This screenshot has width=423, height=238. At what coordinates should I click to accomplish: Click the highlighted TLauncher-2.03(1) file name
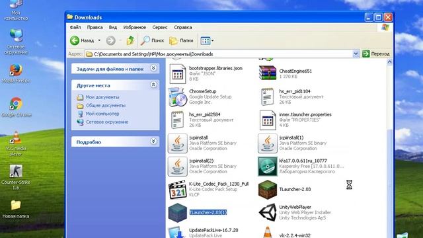(208, 212)
